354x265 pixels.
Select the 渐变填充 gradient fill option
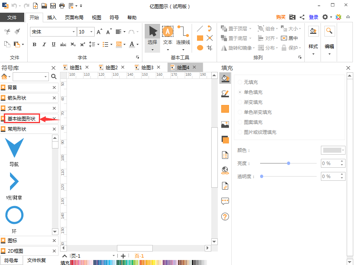pos(251,102)
